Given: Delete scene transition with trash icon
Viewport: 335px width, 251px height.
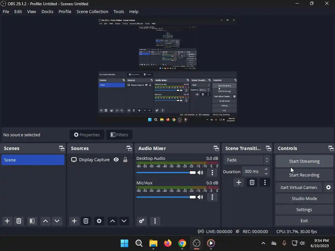Looking at the screenshot, I should click(x=252, y=182).
